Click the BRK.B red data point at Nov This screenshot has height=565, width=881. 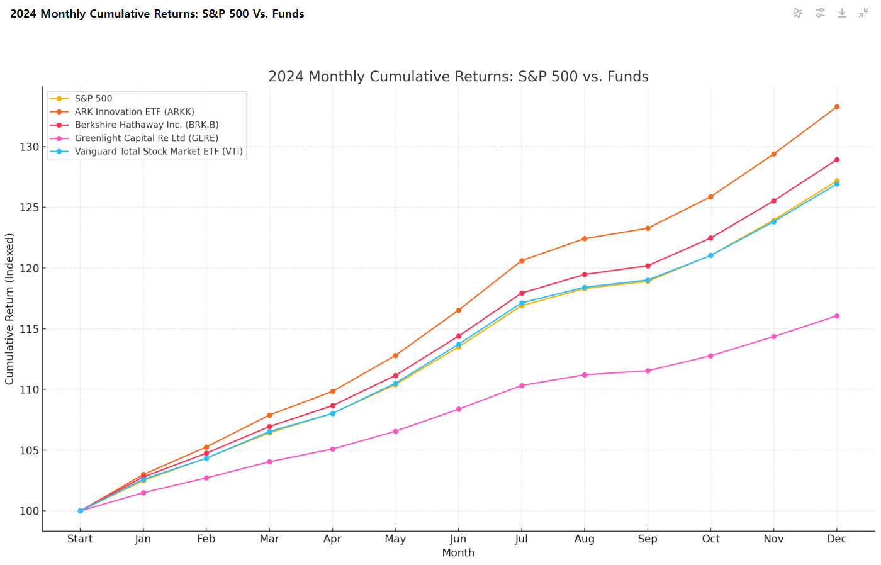pyautogui.click(x=773, y=201)
